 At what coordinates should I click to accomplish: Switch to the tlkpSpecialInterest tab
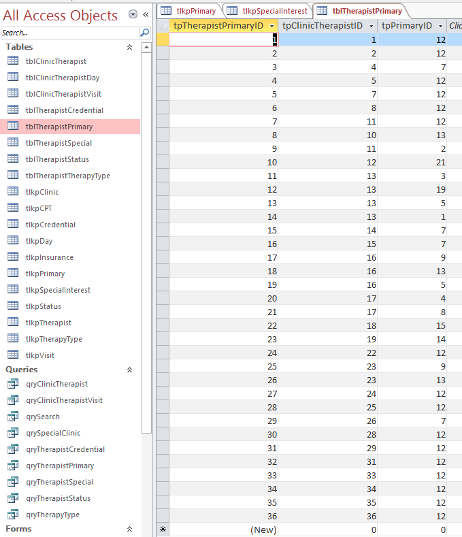(268, 11)
